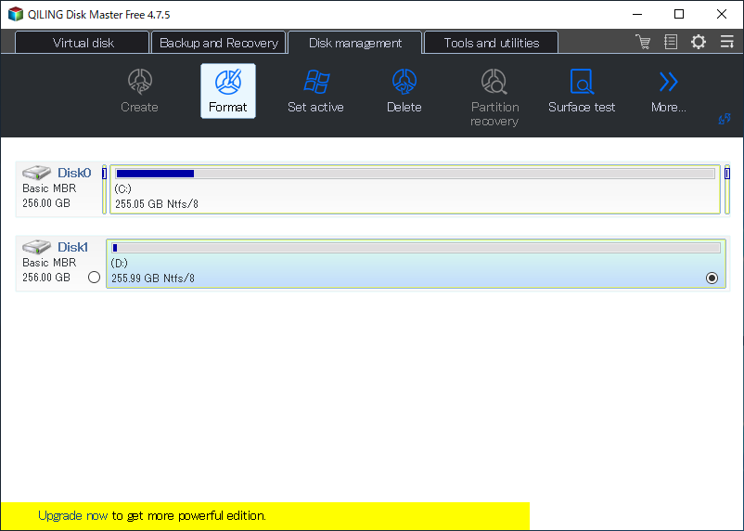This screenshot has width=744, height=531.
Task: Expand the More... tools chevron
Action: pos(668,91)
